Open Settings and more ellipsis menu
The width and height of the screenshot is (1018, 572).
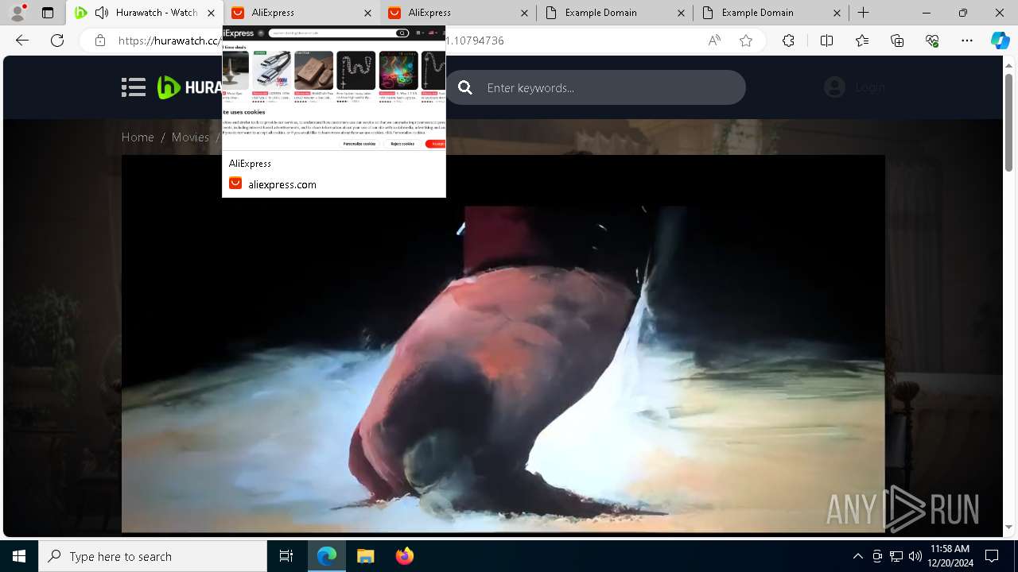click(967, 41)
